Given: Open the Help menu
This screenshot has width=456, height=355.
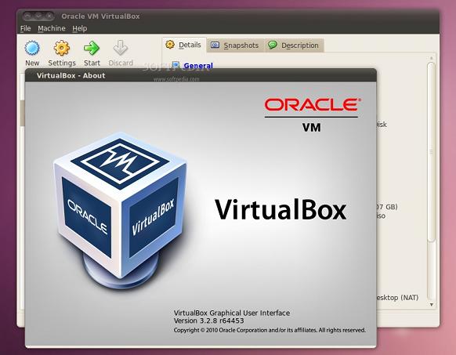Looking at the screenshot, I should 80,28.
